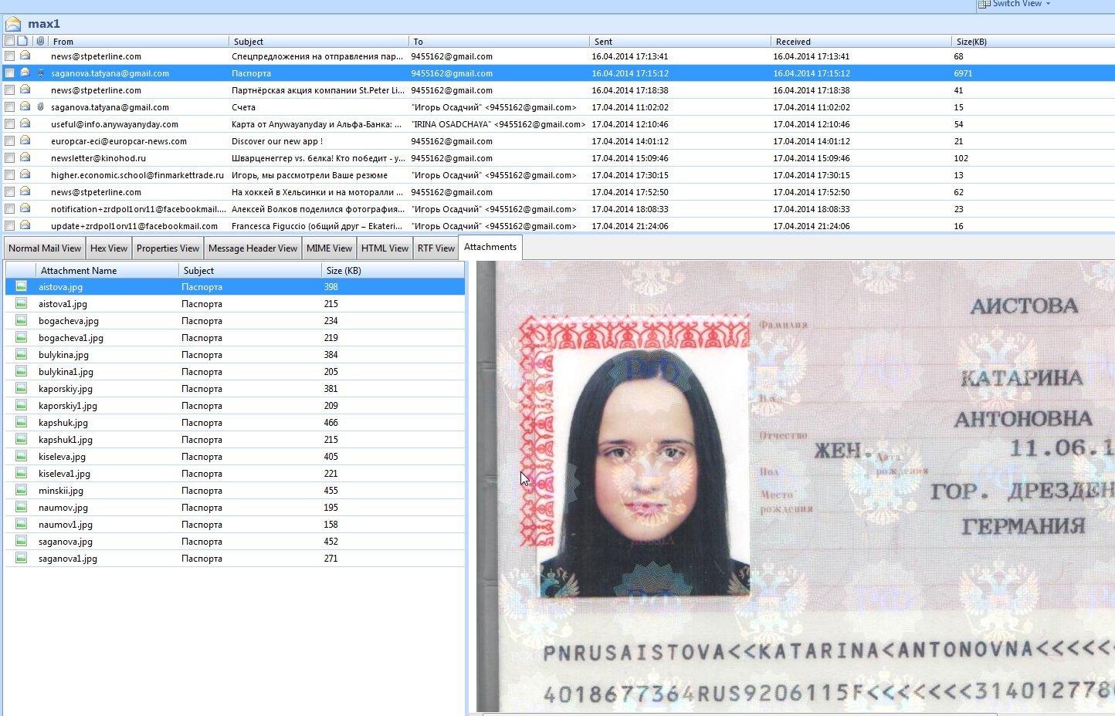Screen dimensions: 1115x716
Task: Click the image file icon beside kapshuk.jpg
Action: (x=21, y=422)
